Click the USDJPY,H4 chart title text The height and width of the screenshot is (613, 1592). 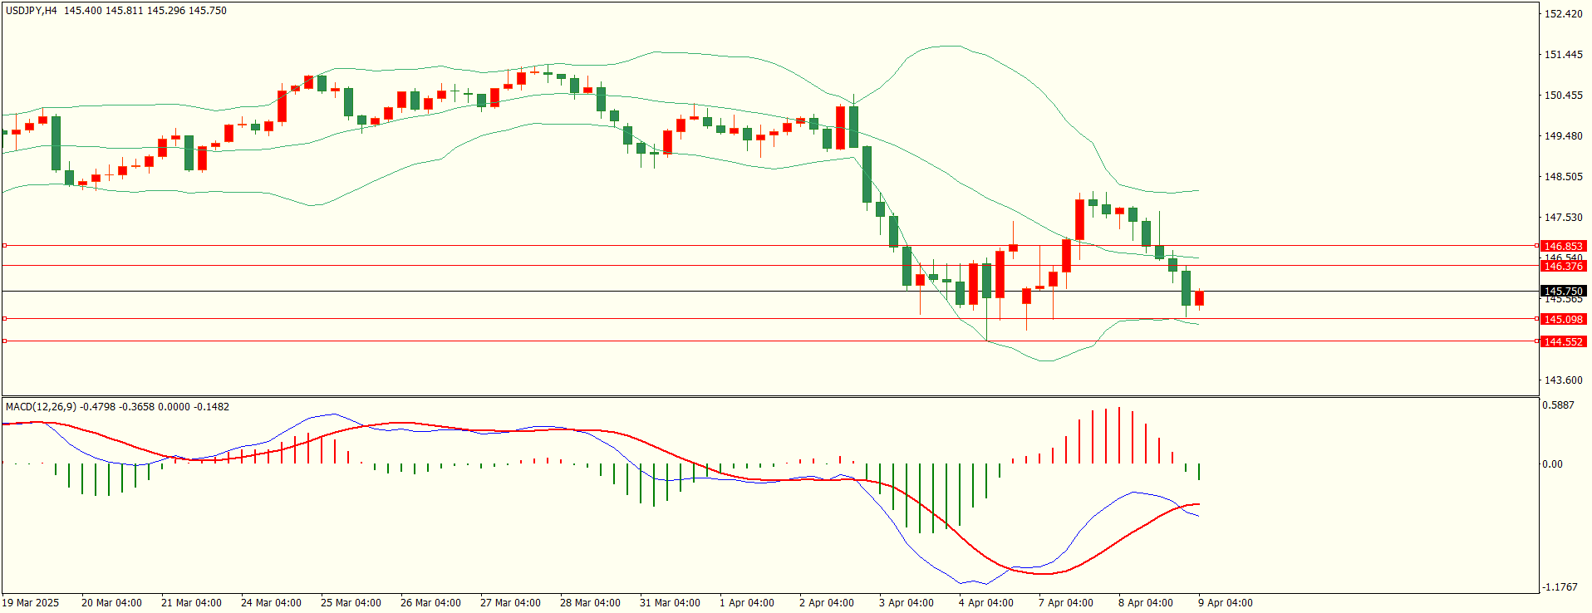click(x=32, y=11)
